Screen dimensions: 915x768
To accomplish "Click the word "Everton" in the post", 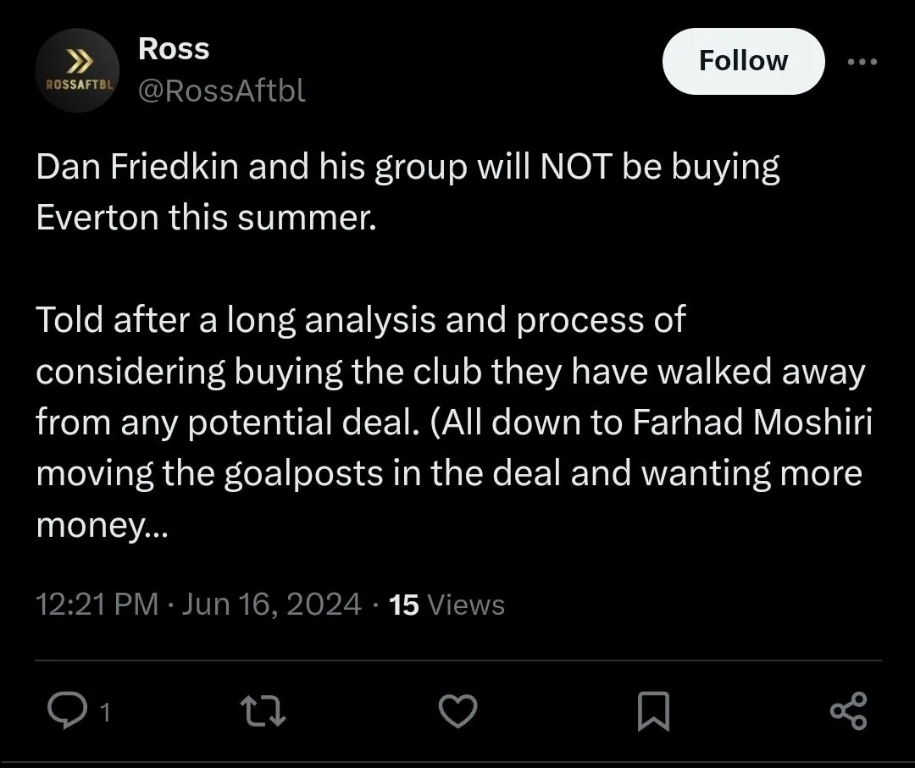I will click(x=97, y=218).
